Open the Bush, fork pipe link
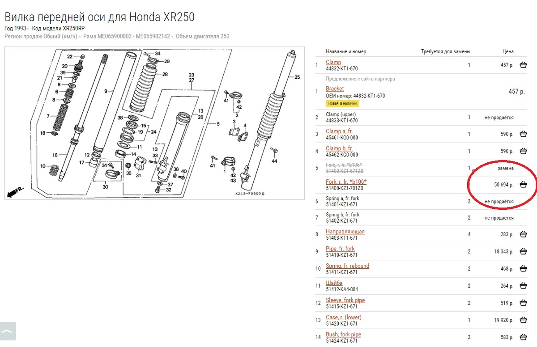Viewport: 537px width, 347px height. click(343, 334)
